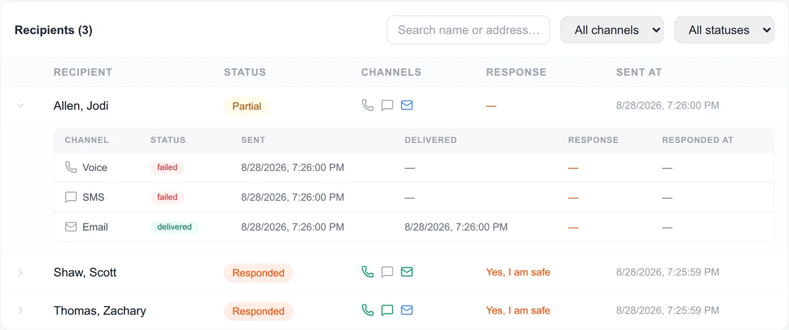Click the Email channel label in detail table
The width and height of the screenshot is (789, 330).
(95, 227)
